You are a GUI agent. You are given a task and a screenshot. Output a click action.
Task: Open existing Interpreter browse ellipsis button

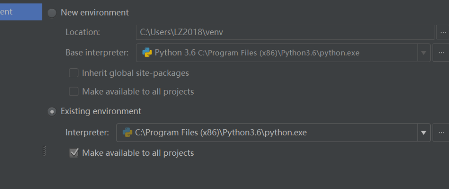(x=441, y=133)
